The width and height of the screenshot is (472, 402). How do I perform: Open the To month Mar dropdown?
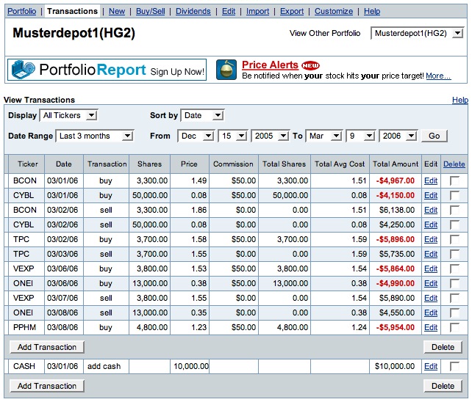point(324,136)
